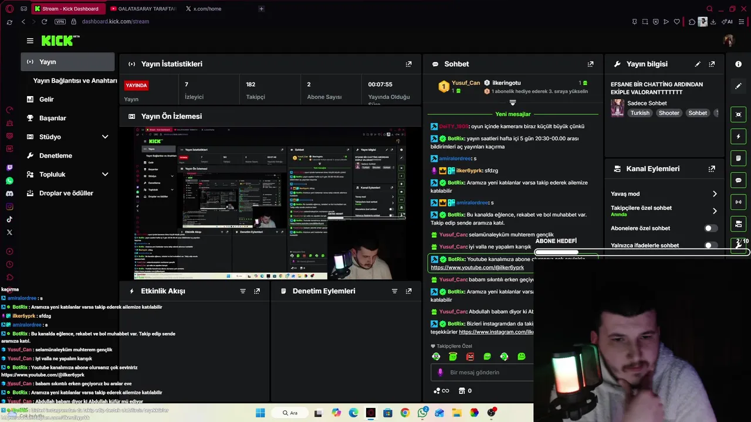Pop out the Denetim Eylemleri panel
This screenshot has height=422, width=751.
409,291
